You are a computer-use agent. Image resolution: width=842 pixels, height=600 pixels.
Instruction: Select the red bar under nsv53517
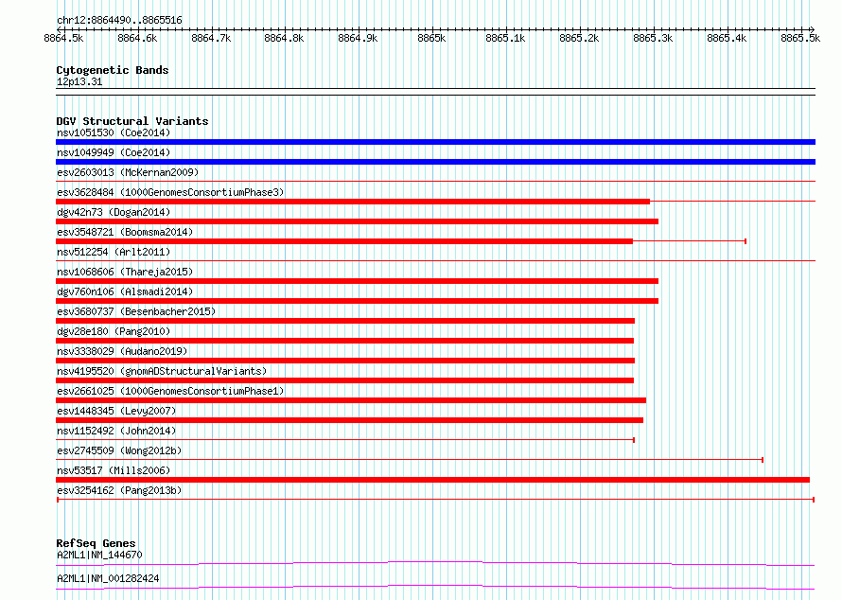point(432,480)
